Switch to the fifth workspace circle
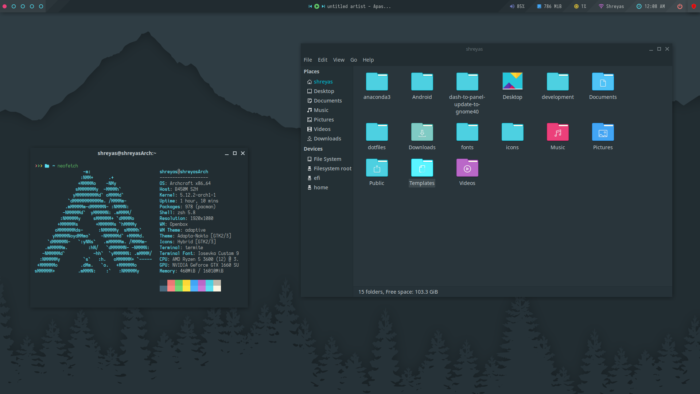 (x=41, y=6)
